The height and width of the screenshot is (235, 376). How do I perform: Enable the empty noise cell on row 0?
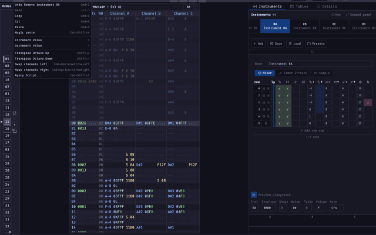pyautogui.click(x=296, y=89)
